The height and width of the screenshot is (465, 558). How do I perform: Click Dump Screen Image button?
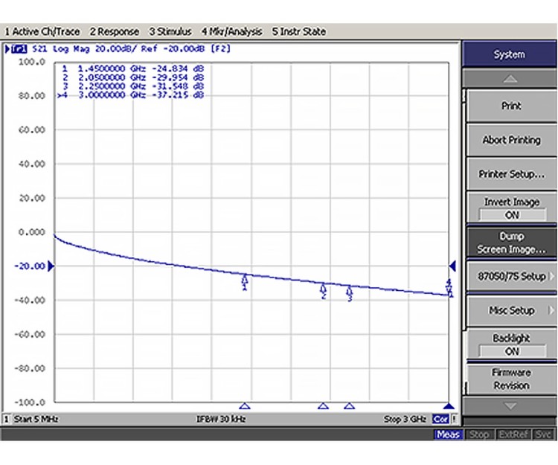(x=511, y=243)
